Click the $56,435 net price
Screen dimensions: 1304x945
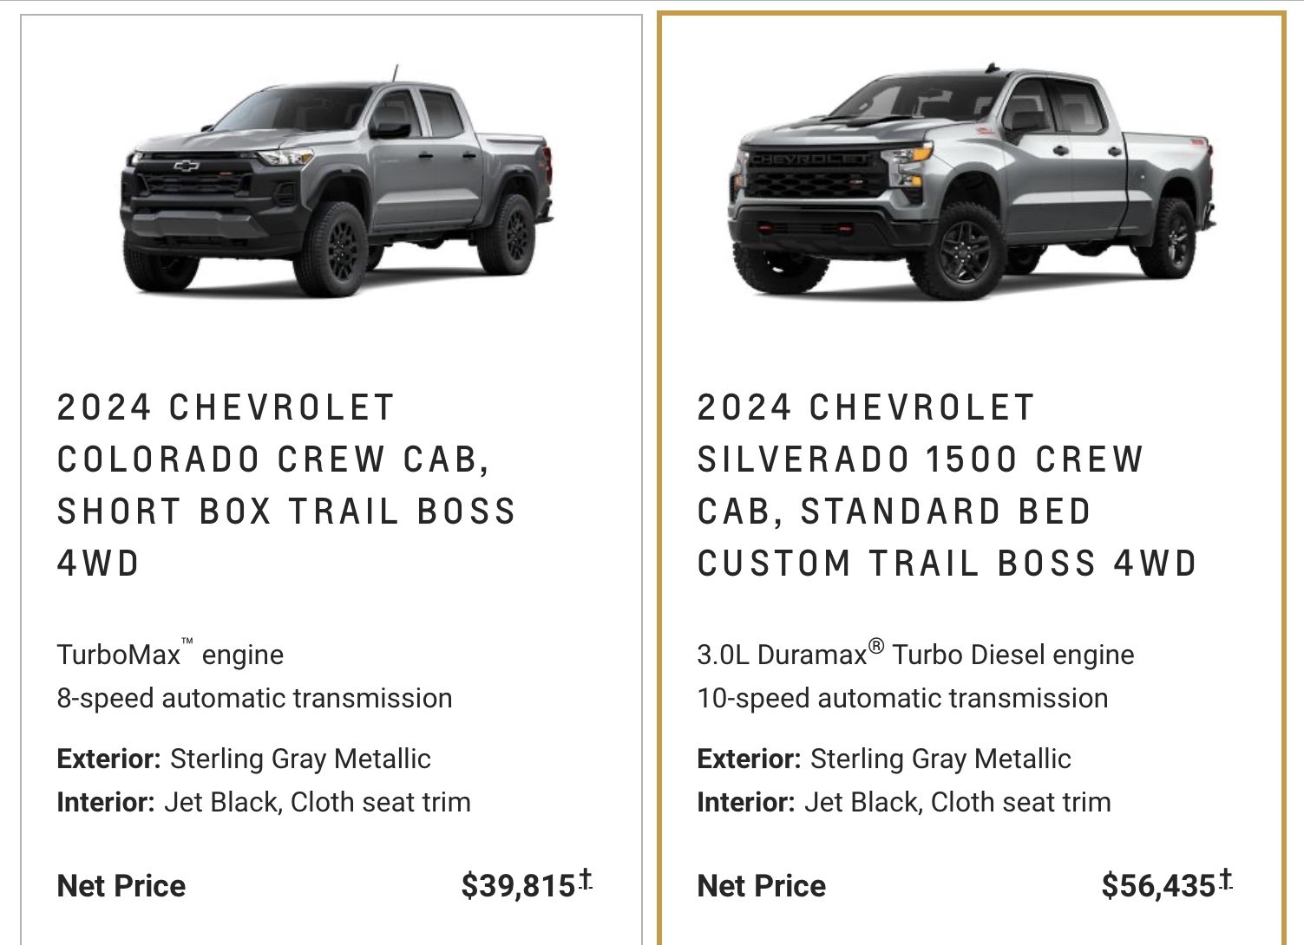pos(1158,886)
